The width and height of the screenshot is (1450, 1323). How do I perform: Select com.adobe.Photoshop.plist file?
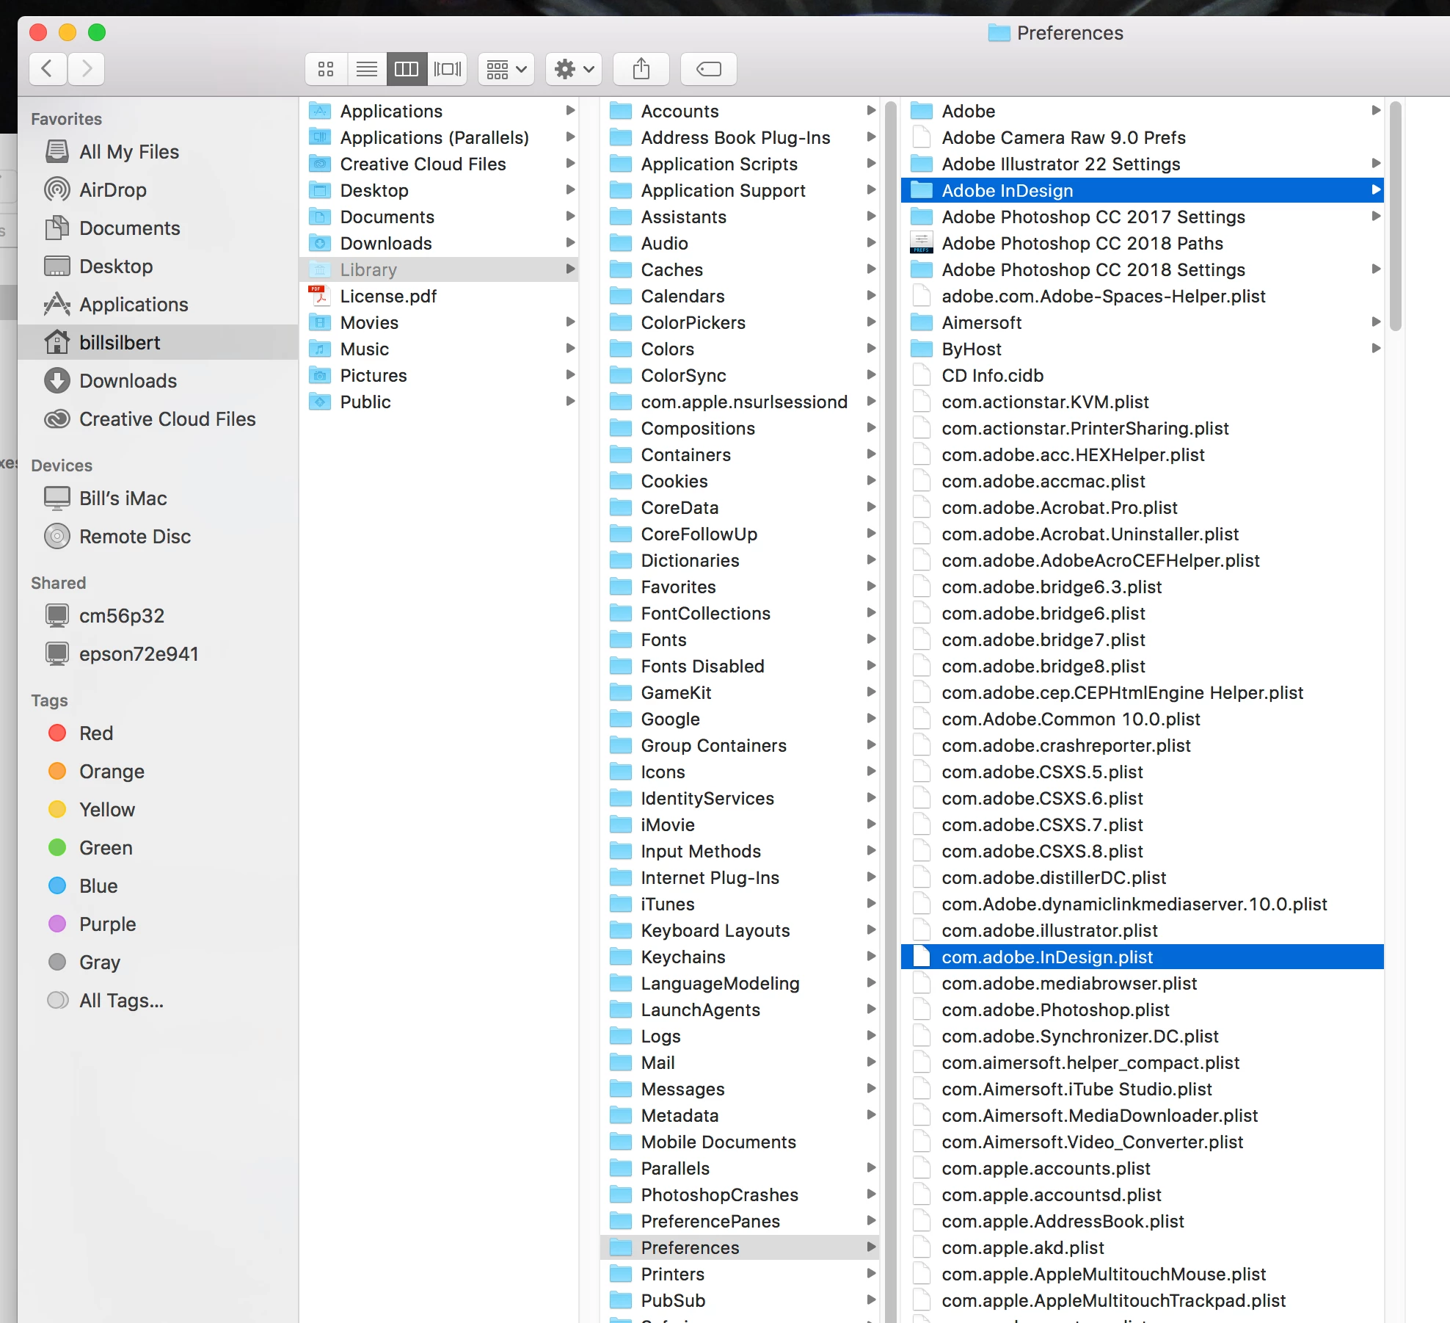pyautogui.click(x=1055, y=1010)
